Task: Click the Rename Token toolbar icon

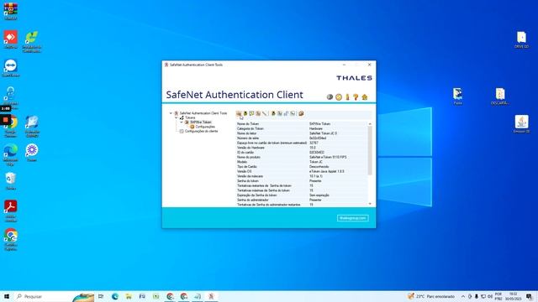Action: point(264,113)
